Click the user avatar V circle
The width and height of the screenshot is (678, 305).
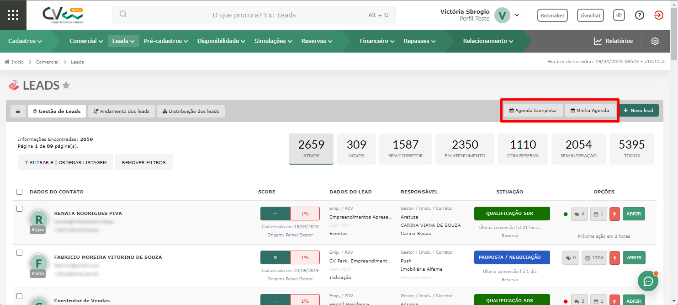click(x=503, y=15)
